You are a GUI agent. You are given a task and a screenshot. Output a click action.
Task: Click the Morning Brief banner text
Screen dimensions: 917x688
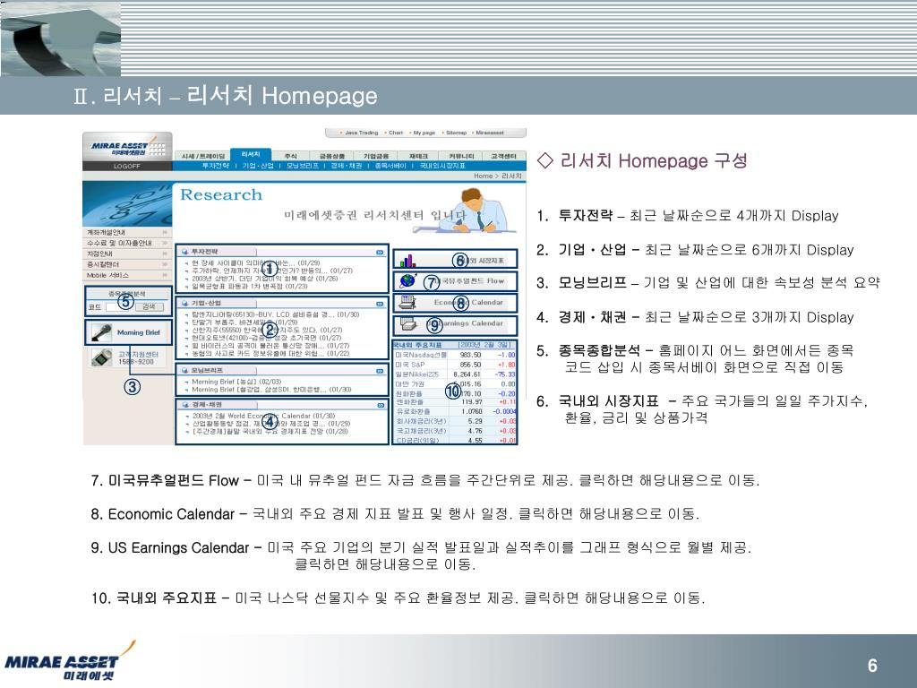(139, 332)
